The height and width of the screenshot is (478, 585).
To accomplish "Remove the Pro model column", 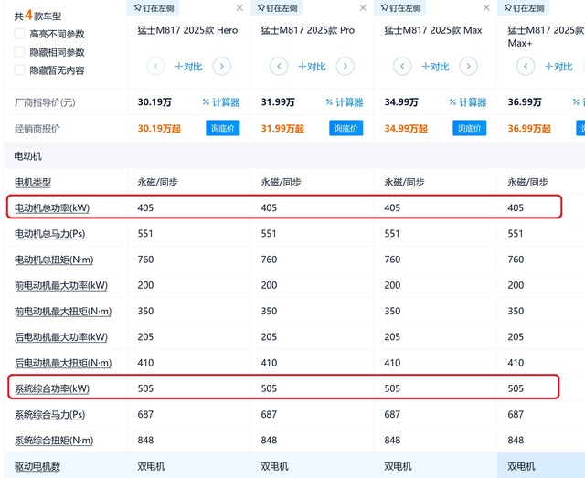I will (x=363, y=8).
